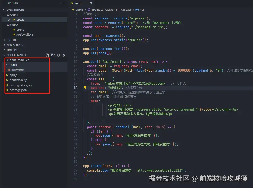Click the GROUP 2 label
The width and height of the screenshot is (253, 188).
click(12, 25)
